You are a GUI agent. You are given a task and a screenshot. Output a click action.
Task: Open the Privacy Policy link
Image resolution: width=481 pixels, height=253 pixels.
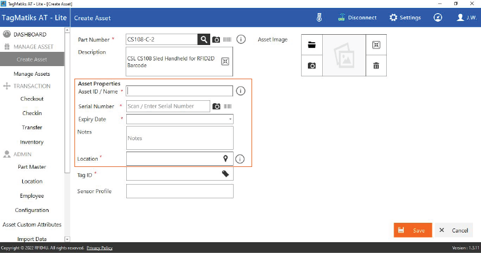[x=99, y=248]
